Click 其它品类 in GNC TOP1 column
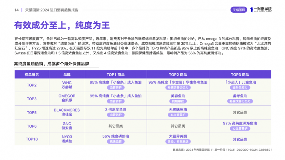The width and height of the screenshot is (285, 160). pos(115,126)
